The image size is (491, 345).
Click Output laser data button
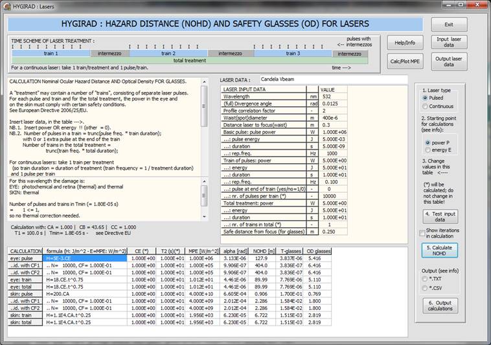coord(449,61)
